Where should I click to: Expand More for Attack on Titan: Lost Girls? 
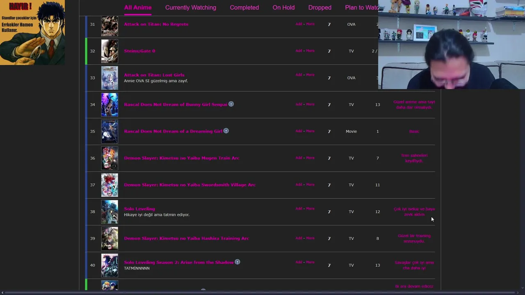point(310,75)
